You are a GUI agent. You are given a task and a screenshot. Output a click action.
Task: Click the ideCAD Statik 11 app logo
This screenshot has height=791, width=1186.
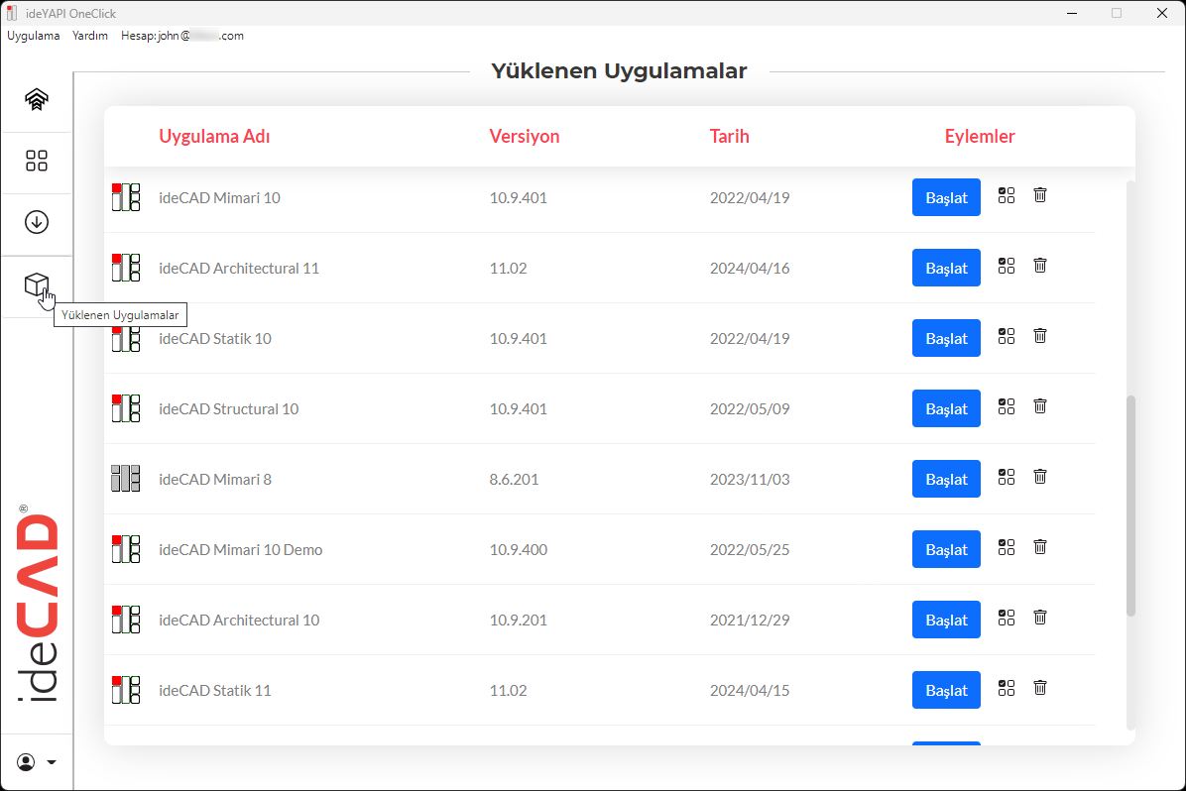point(126,690)
